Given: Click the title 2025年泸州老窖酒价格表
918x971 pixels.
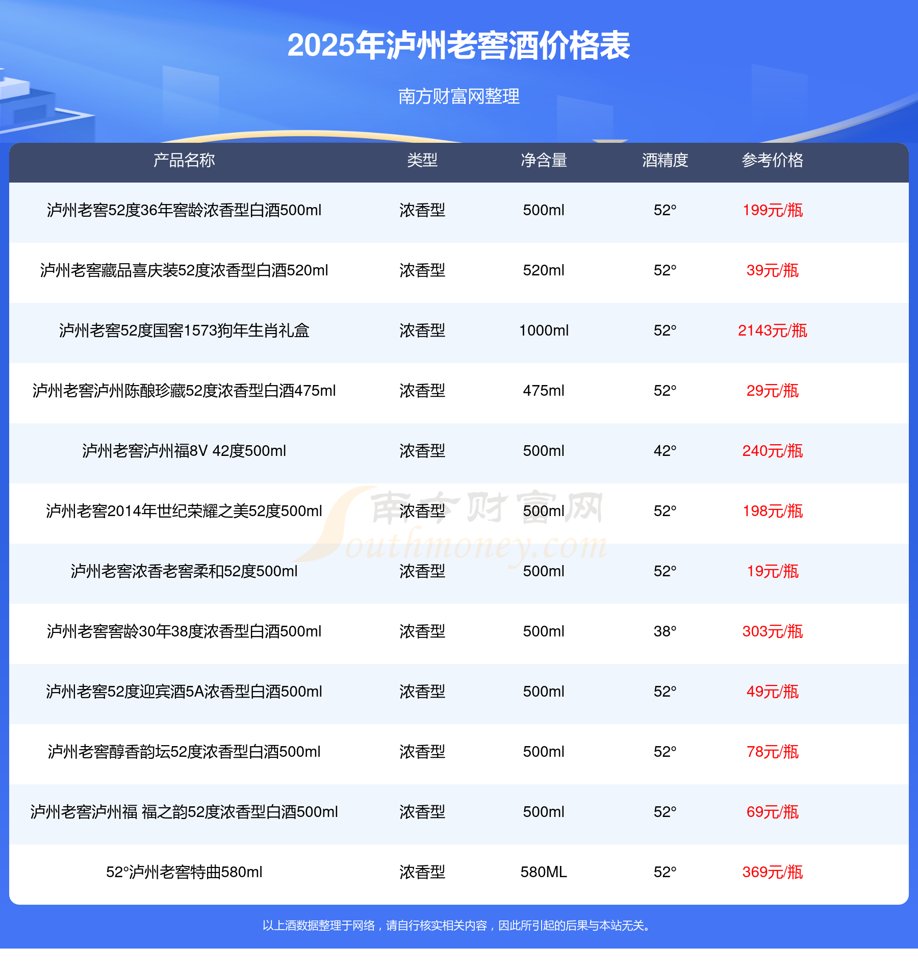Looking at the screenshot, I should (458, 45).
